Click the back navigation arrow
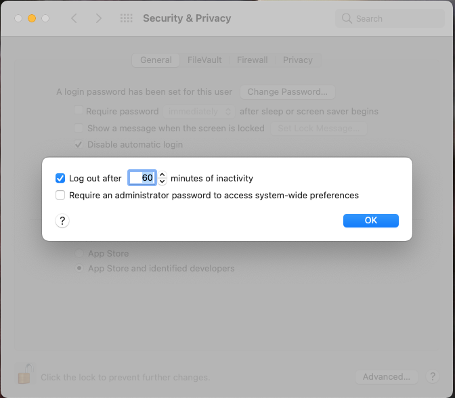 (x=74, y=18)
